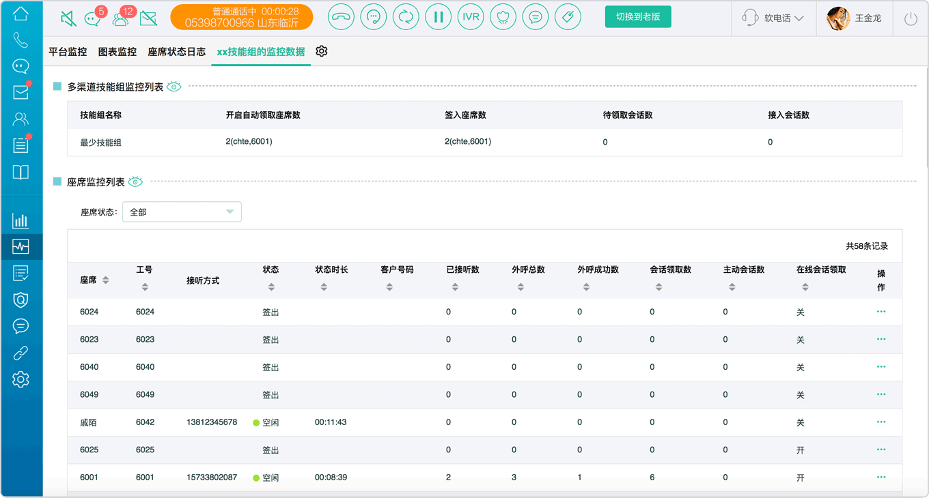Click the active call status orange pill
Image resolution: width=929 pixels, height=498 pixels.
tap(242, 17)
